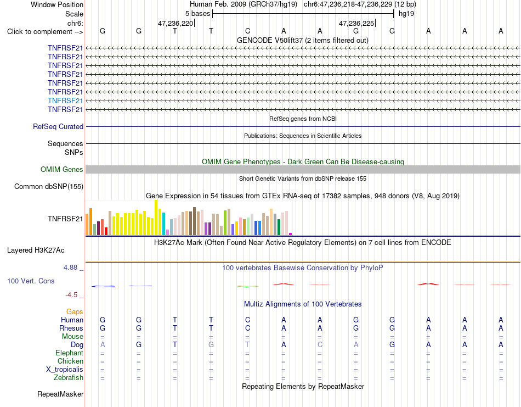The width and height of the screenshot is (521, 407).
Task: Click the '5 bases' scale bar label
Action: (197, 14)
